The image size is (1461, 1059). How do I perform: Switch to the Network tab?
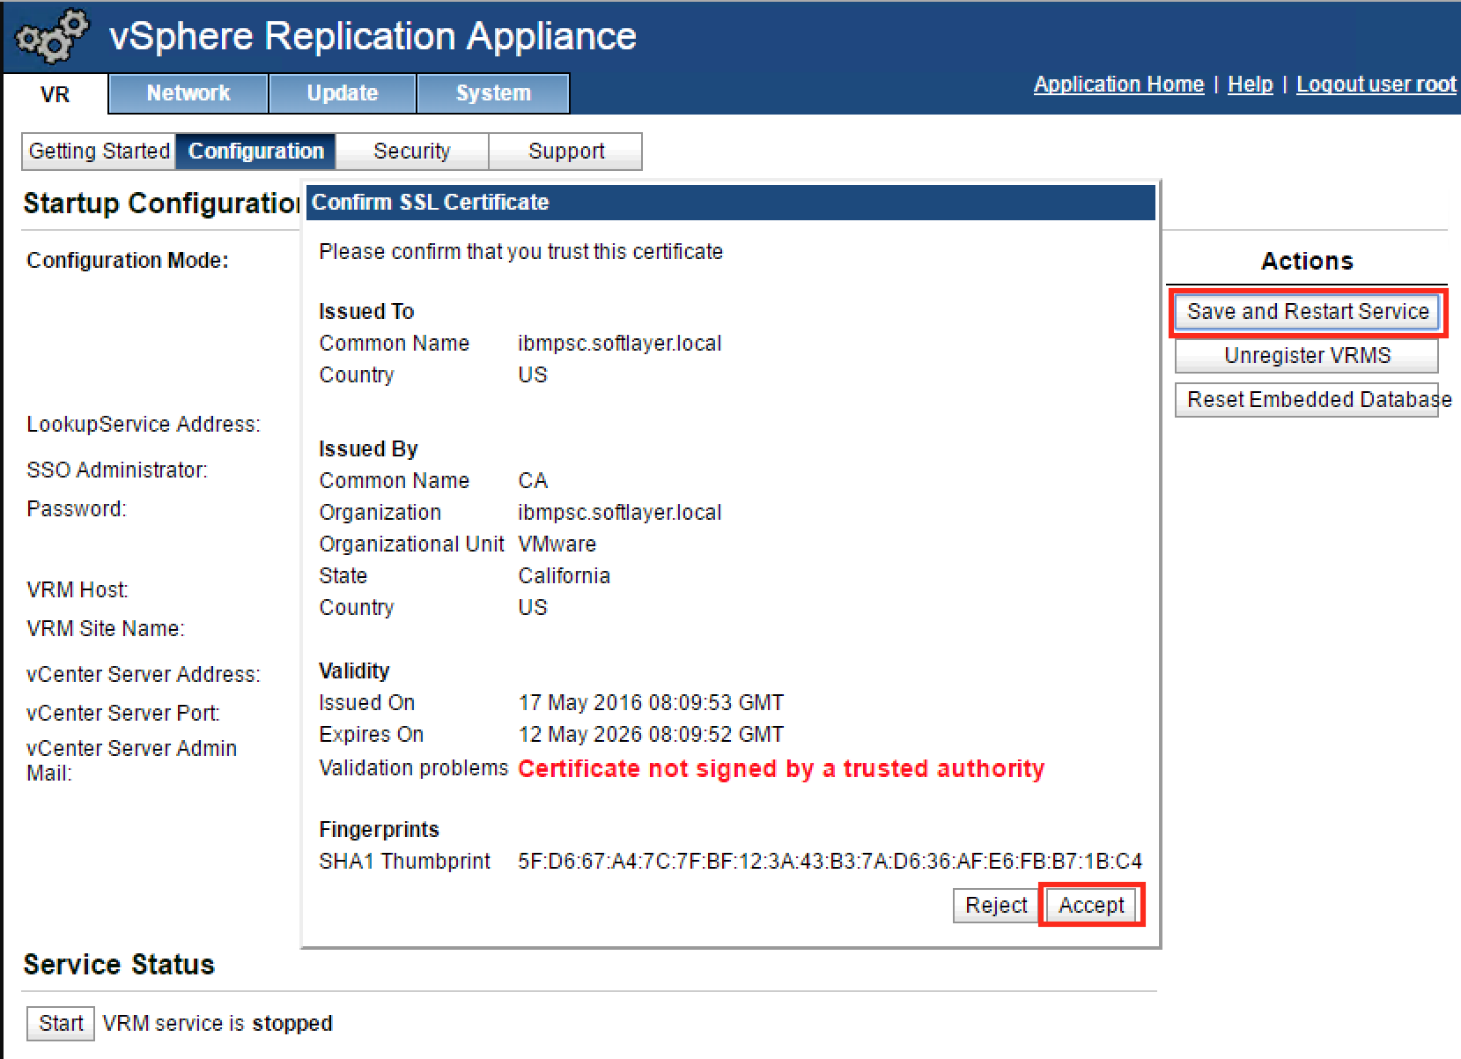click(x=187, y=93)
